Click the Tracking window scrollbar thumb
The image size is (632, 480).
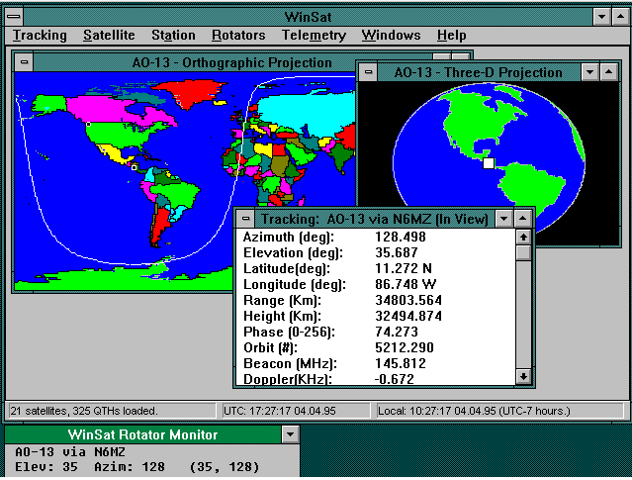pyautogui.click(x=523, y=253)
